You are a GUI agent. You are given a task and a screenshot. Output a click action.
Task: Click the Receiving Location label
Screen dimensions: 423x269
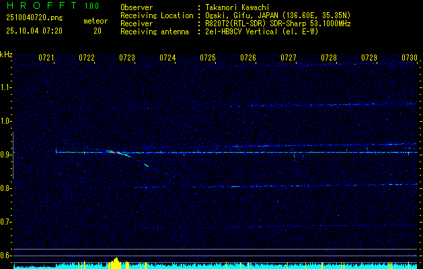point(157,15)
